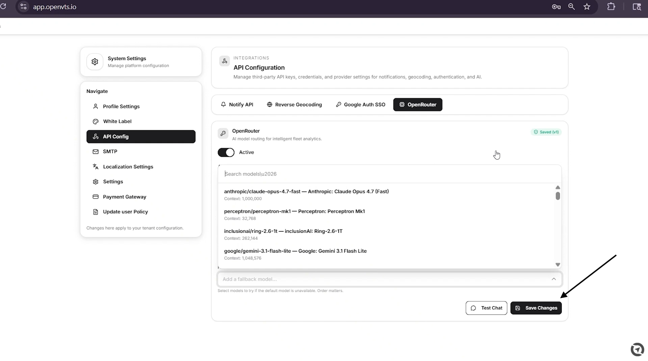Choose google/gemini-3.1-flash-lite model option

pos(386,254)
